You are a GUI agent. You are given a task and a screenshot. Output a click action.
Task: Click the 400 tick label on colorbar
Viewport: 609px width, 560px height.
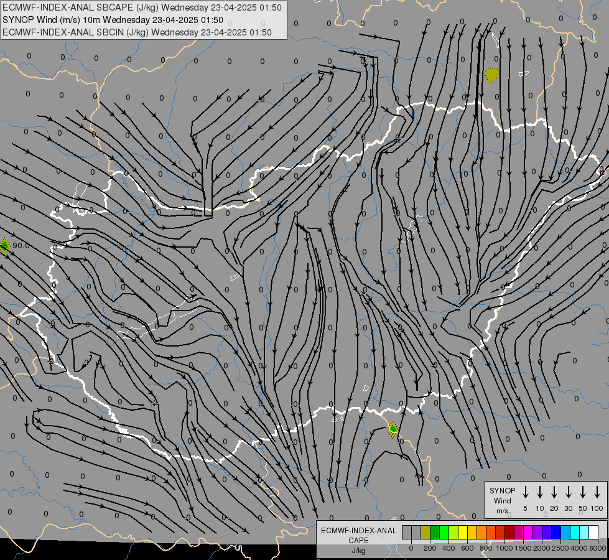(x=449, y=548)
